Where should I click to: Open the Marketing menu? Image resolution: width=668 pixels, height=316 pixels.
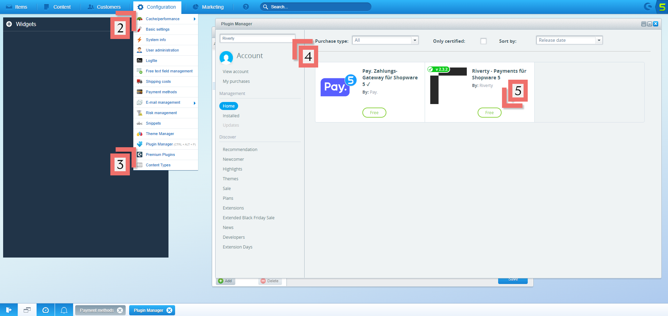click(x=209, y=7)
